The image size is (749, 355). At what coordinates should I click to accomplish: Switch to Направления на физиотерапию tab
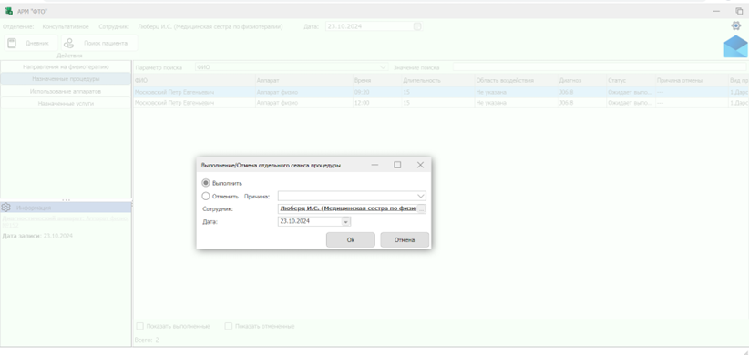click(x=66, y=66)
